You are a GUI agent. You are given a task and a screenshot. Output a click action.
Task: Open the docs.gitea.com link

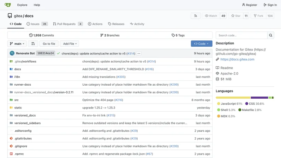tap(237, 59)
